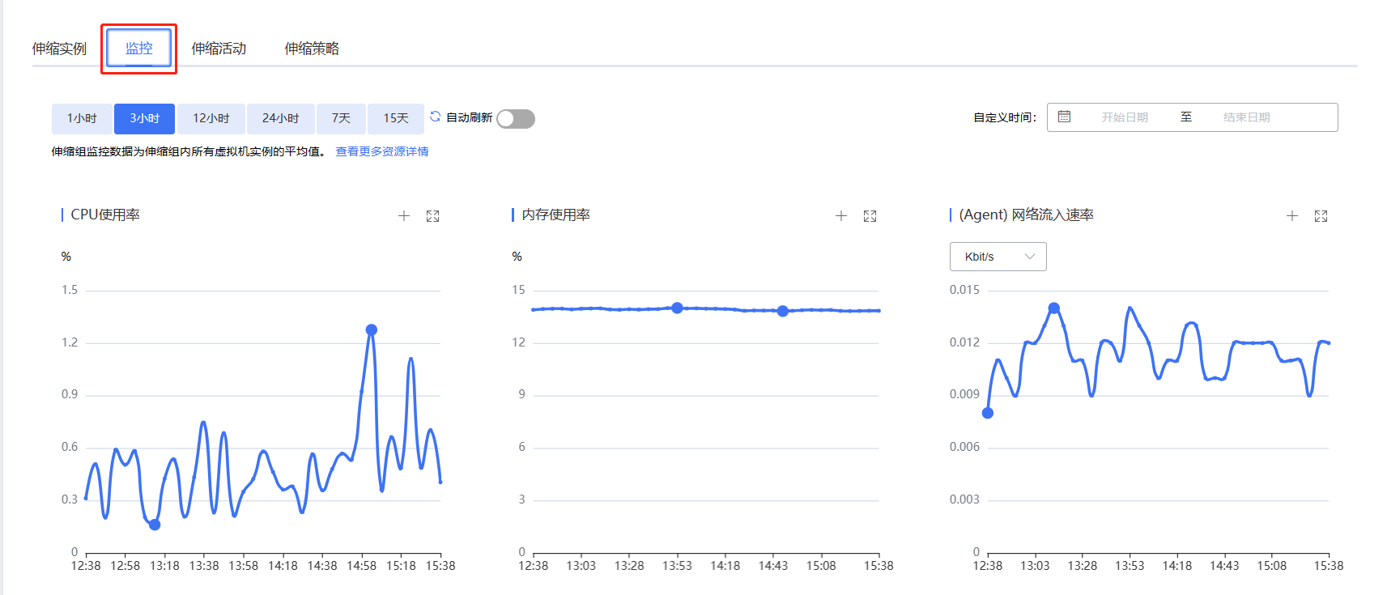This screenshot has width=1387, height=595.
Task: Select the 24小时 time range
Action: [281, 119]
